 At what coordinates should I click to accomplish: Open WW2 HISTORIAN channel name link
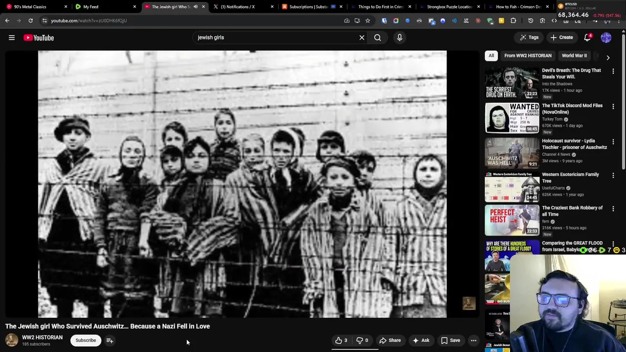point(42,337)
